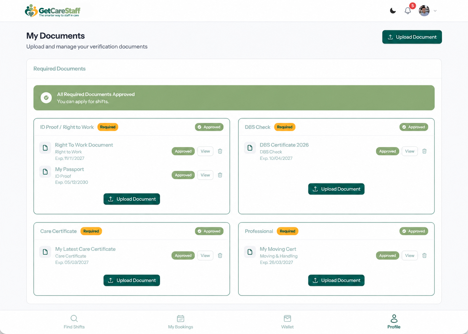Click 'ID Proof / Right to Work' card title
The height and width of the screenshot is (334, 468).
[x=67, y=127]
